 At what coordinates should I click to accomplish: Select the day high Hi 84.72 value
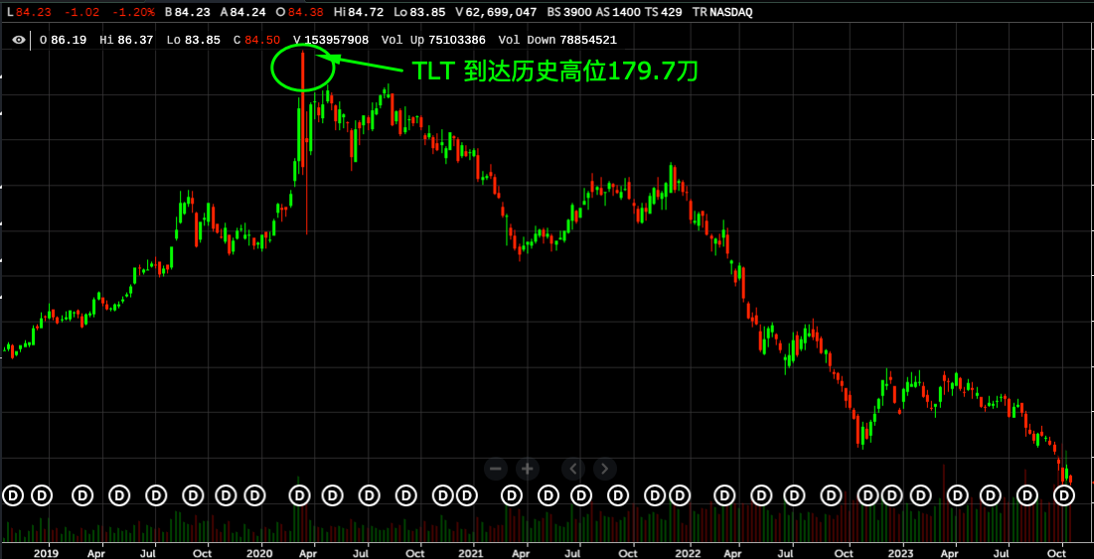point(358,12)
